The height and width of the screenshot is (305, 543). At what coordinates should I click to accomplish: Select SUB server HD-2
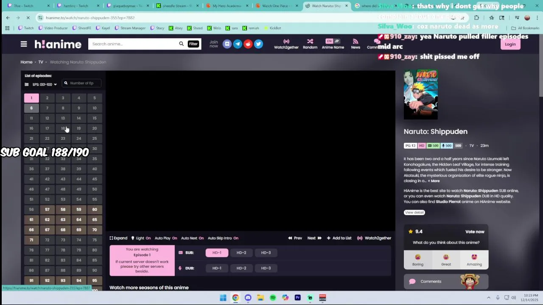[241, 252]
